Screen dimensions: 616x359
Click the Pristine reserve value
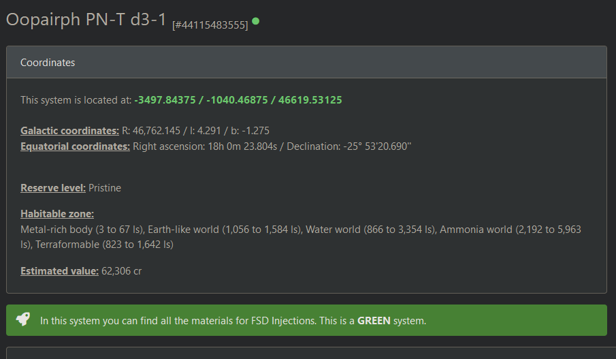[105, 187]
